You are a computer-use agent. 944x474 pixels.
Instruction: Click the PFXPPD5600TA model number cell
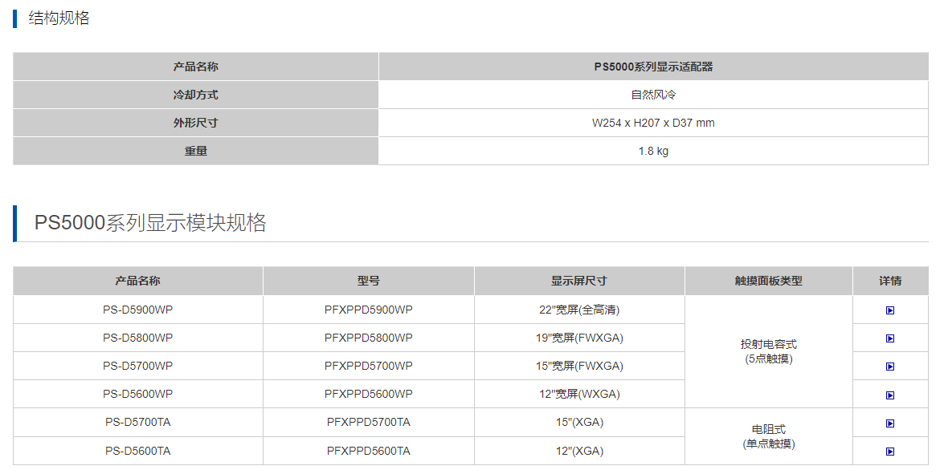369,452
